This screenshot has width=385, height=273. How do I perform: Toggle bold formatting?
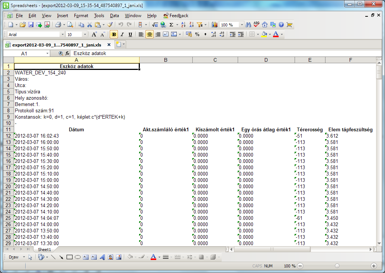pos(114,34)
